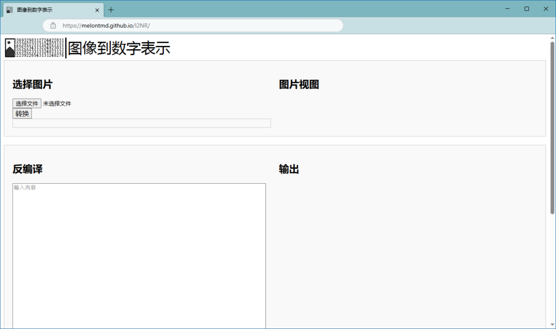The image size is (556, 329).
Task: Click the 未选择文件 label
Action: pyautogui.click(x=57, y=104)
